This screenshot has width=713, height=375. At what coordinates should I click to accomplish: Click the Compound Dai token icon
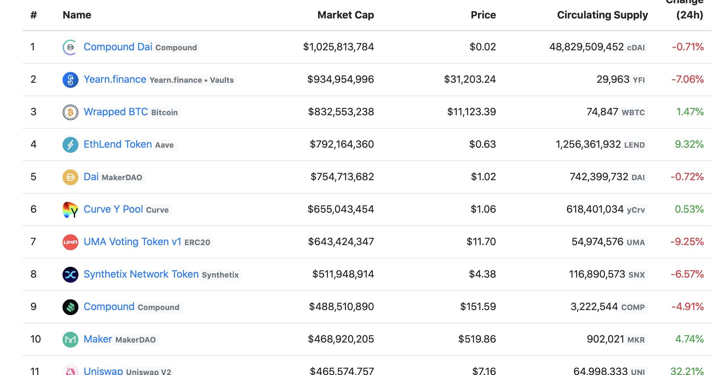70,47
